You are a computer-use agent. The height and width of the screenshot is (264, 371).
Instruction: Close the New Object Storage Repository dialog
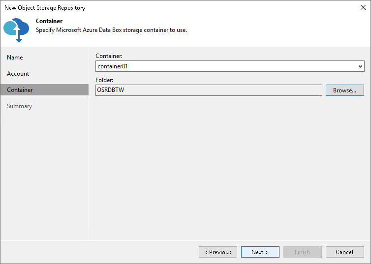pyautogui.click(x=362, y=7)
